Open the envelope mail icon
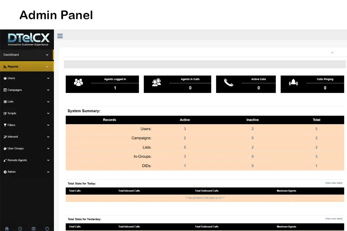 (x=34, y=229)
